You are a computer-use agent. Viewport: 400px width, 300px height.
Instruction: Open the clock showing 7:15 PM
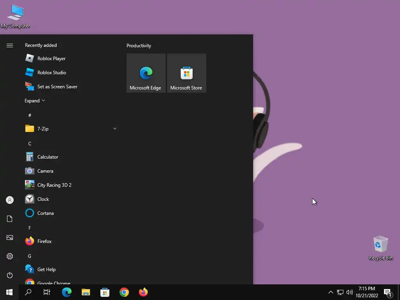tap(367, 292)
